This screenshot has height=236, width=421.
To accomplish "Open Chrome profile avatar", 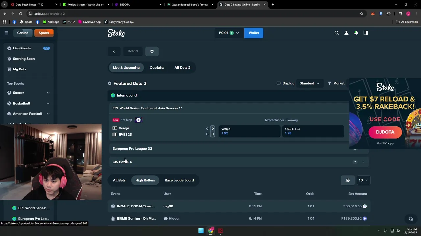I will click(408, 14).
